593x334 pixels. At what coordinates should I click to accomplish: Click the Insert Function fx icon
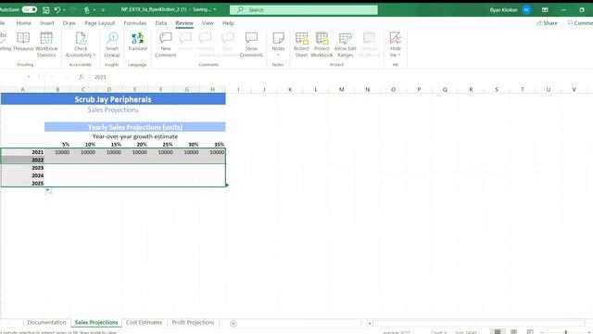(x=81, y=77)
